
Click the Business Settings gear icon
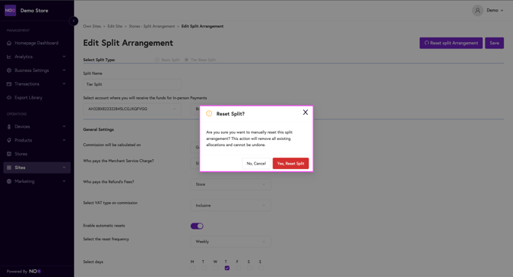9,70
